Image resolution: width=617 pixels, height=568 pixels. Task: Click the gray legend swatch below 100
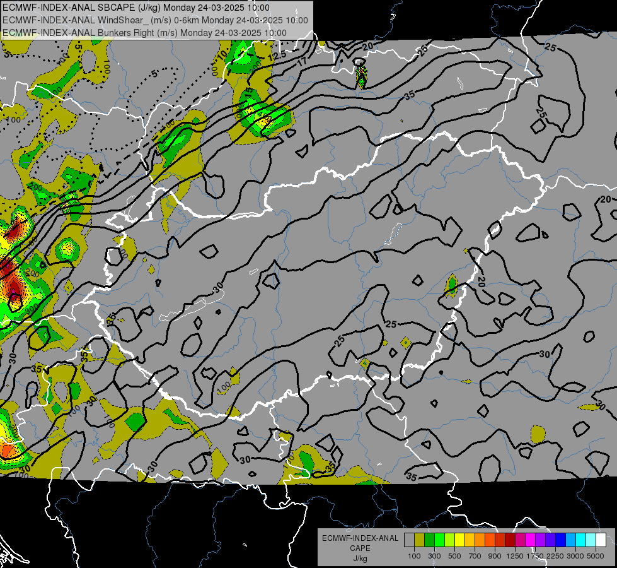pos(409,540)
